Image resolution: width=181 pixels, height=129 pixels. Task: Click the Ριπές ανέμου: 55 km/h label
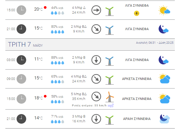pyautogui.click(x=89, y=106)
